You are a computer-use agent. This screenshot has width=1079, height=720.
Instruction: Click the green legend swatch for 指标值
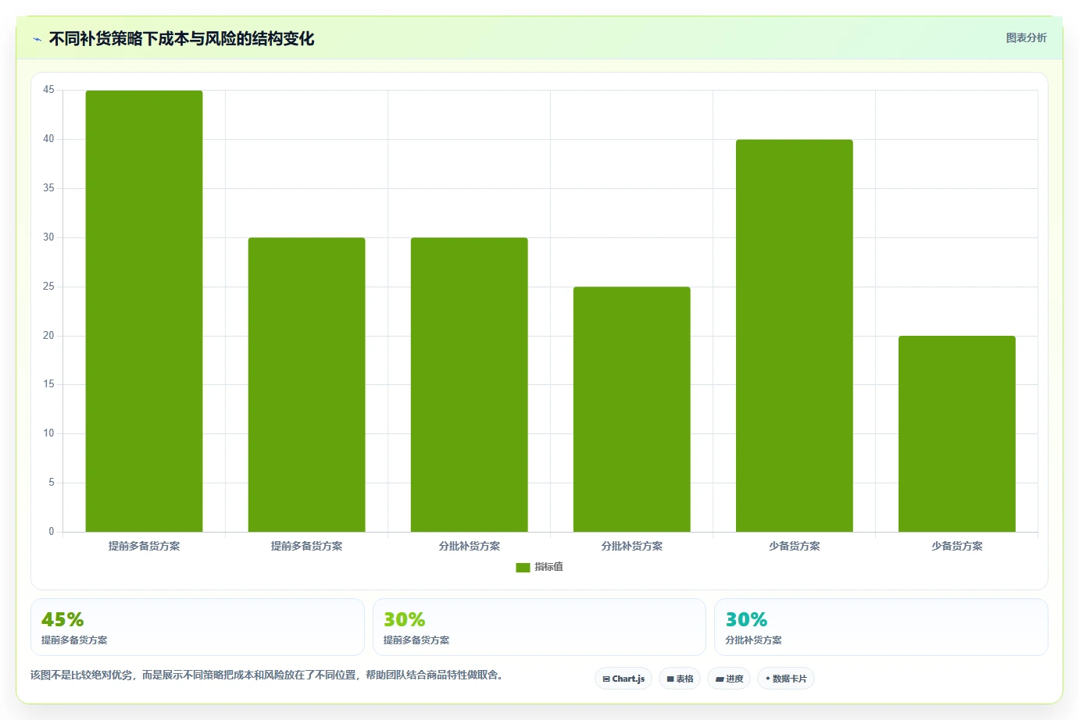click(x=523, y=568)
